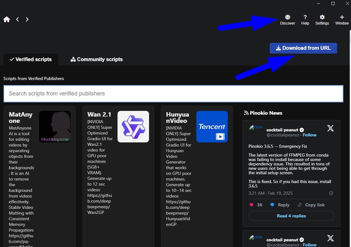Click the Pinokio 3.6.5 Emergency Fix text

[x=278, y=146]
